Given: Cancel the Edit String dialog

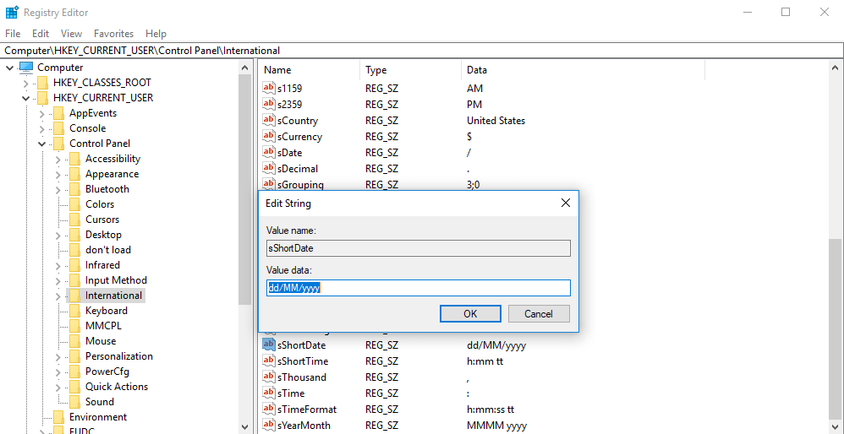Looking at the screenshot, I should (538, 313).
